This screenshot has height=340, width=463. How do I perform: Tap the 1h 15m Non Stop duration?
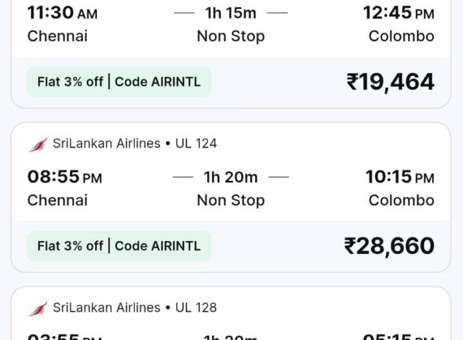(x=231, y=13)
